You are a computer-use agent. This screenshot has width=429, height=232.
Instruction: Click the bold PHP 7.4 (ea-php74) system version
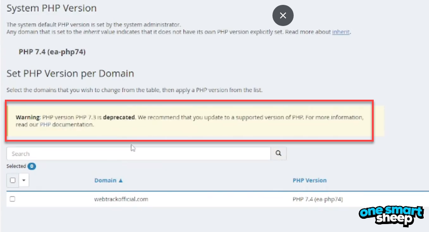click(x=52, y=52)
